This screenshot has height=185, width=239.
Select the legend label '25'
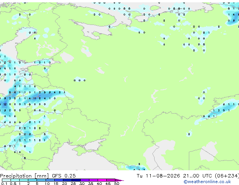(x=73, y=183)
